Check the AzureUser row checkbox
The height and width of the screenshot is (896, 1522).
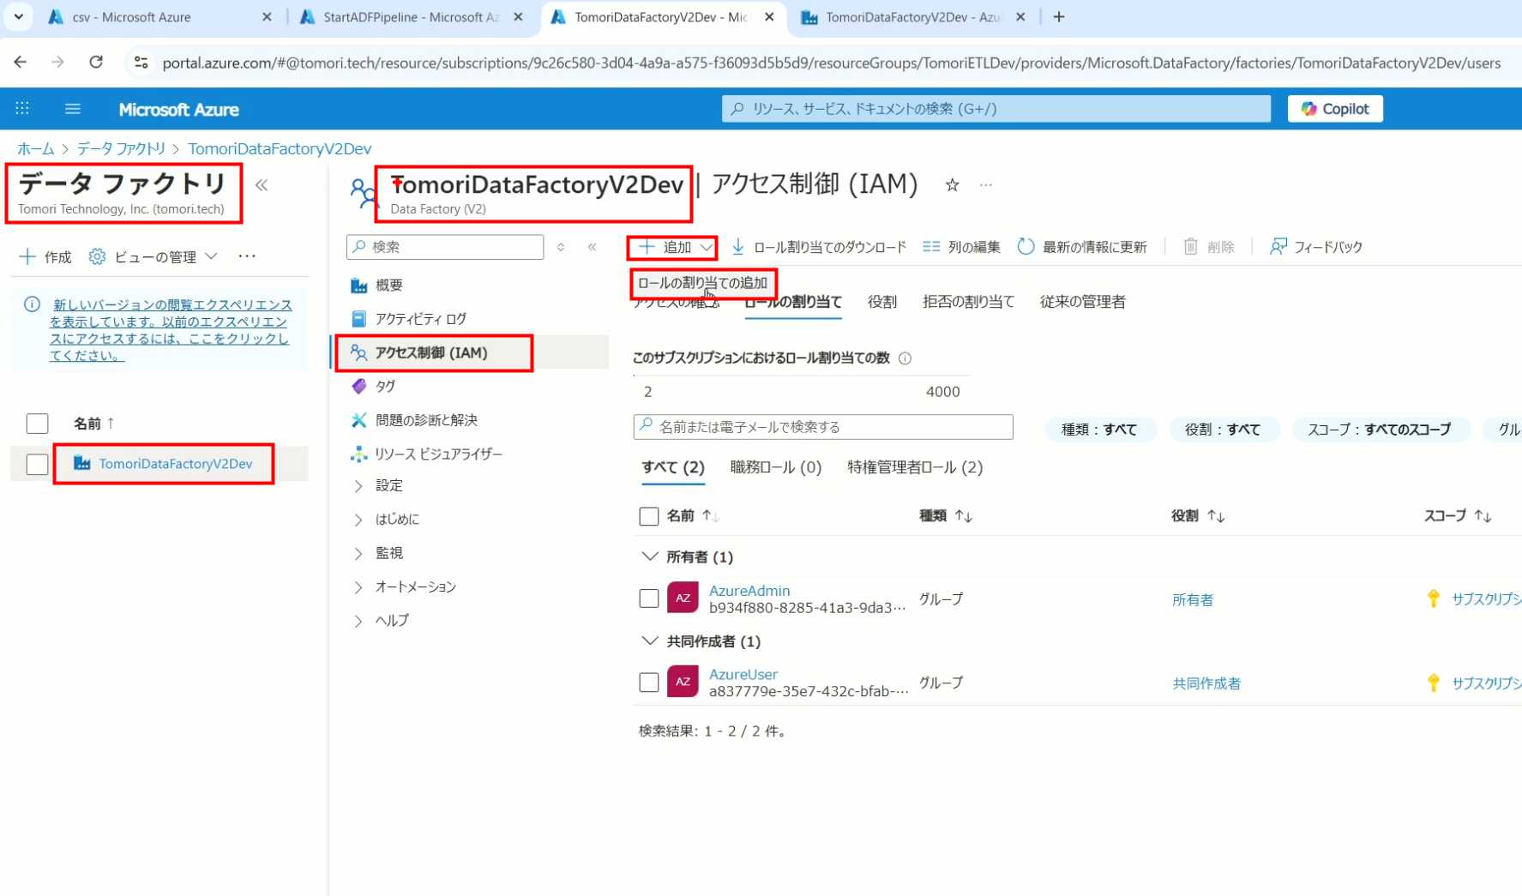649,683
